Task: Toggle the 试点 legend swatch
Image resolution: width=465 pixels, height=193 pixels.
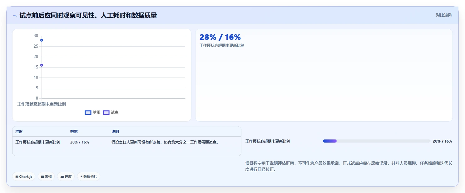Action: tap(106, 112)
